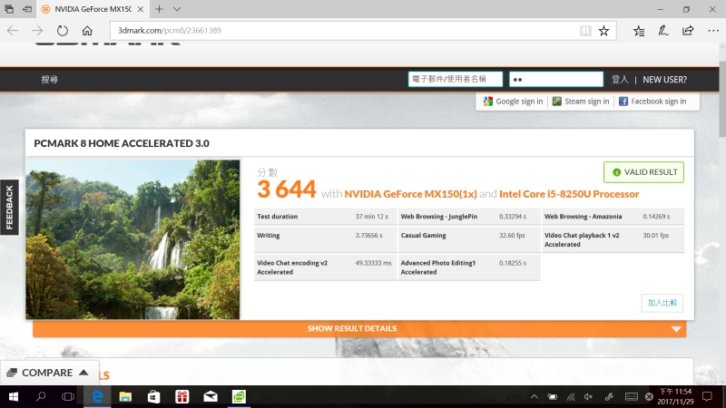Open the red gift app taskbar icon
The width and height of the screenshot is (726, 408).
pyautogui.click(x=182, y=396)
